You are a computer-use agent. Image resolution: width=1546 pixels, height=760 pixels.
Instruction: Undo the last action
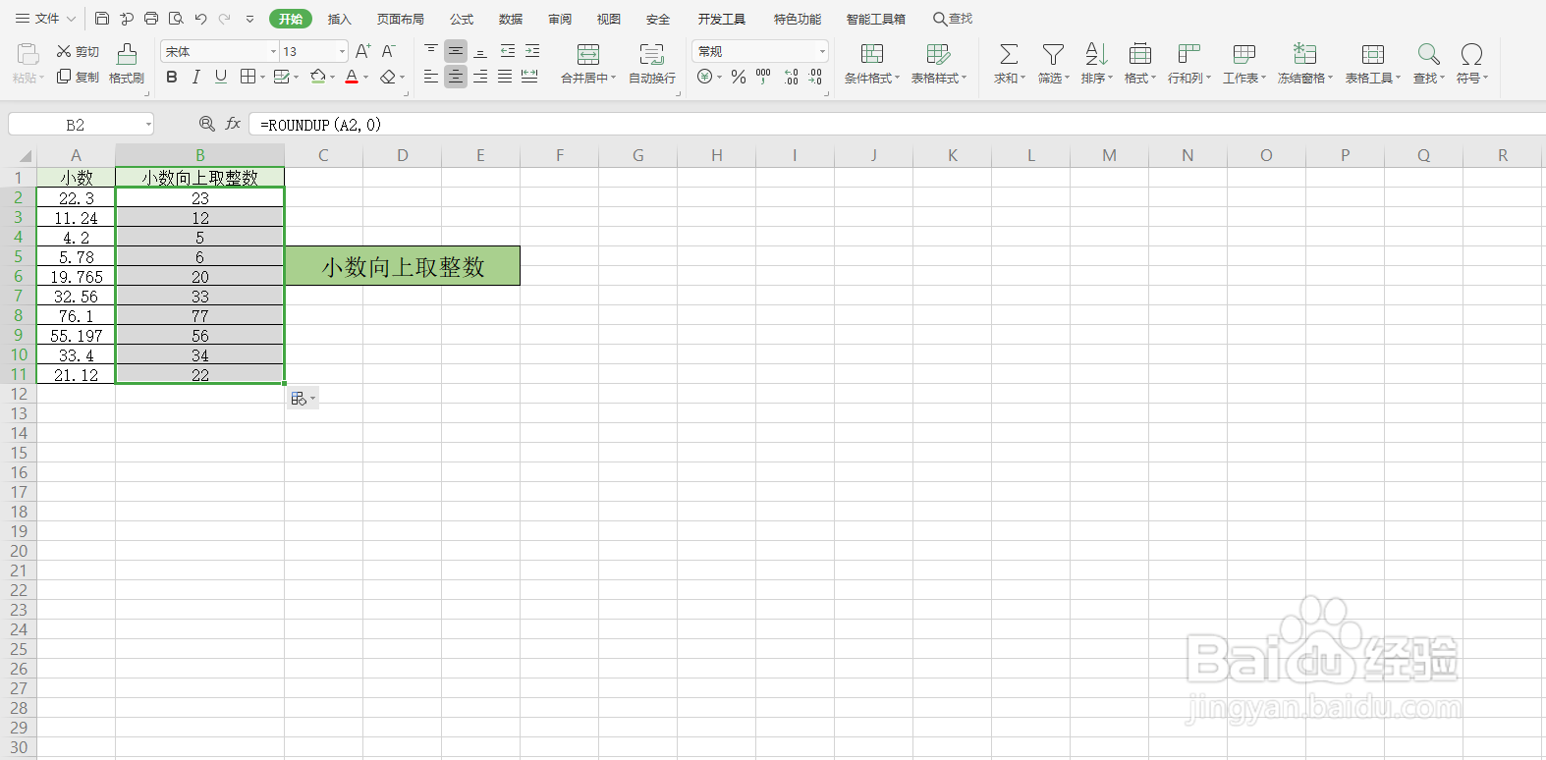click(200, 19)
